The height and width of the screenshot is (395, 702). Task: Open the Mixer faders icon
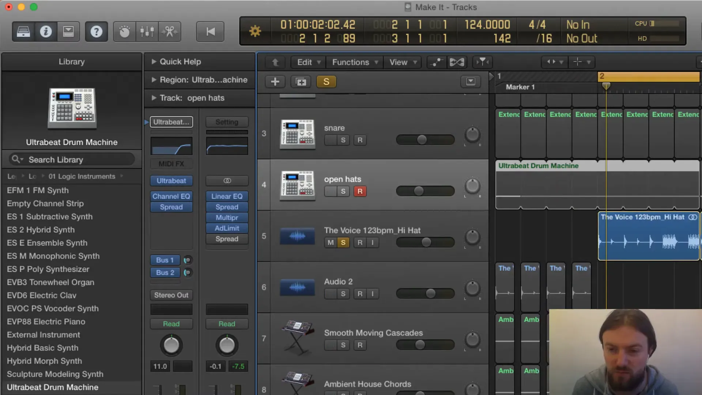point(147,32)
